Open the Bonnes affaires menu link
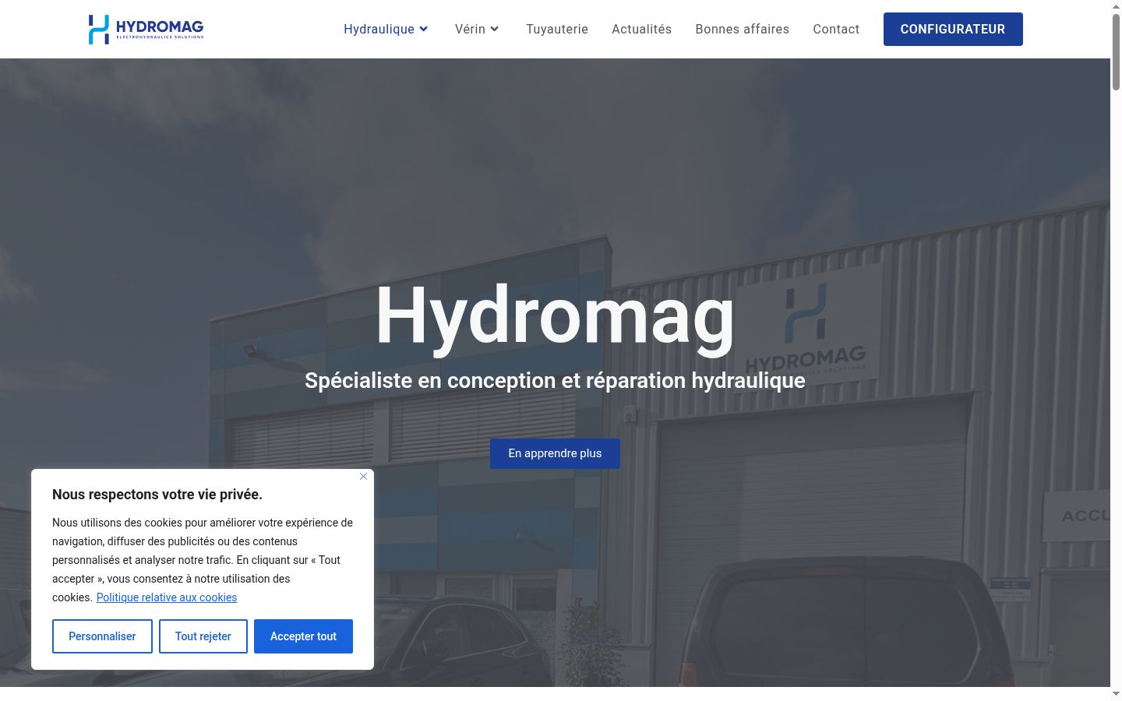The width and height of the screenshot is (1122, 701). (743, 30)
